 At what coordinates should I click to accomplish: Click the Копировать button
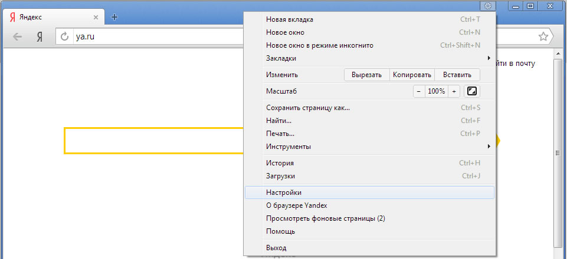point(412,75)
